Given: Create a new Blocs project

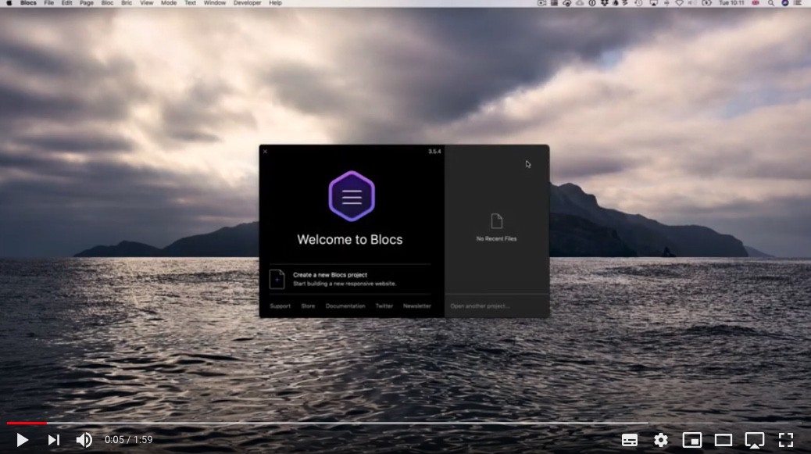Looking at the screenshot, I should [x=330, y=275].
